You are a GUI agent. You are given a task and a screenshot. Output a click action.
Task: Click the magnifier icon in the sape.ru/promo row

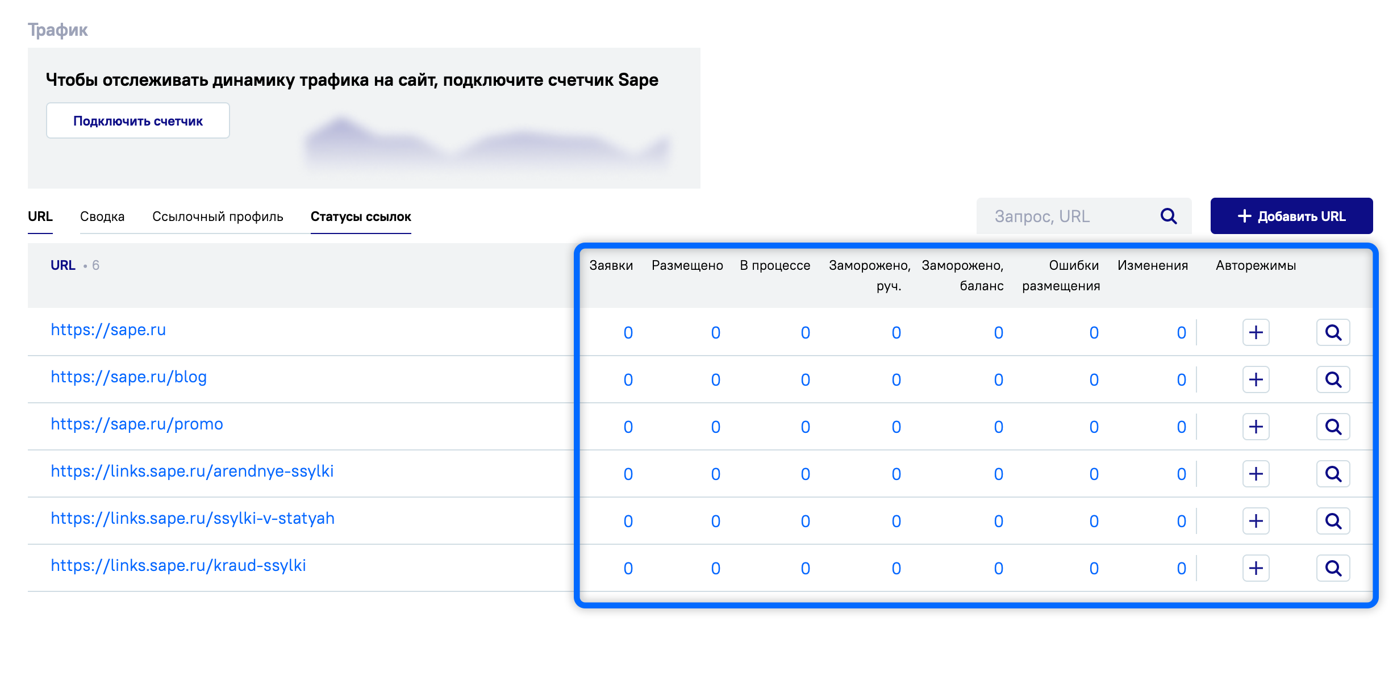[1333, 427]
